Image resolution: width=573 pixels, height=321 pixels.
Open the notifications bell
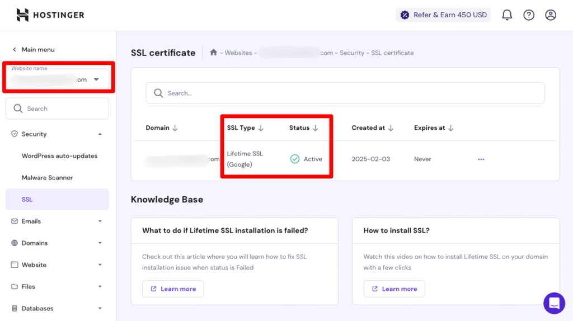pos(507,15)
